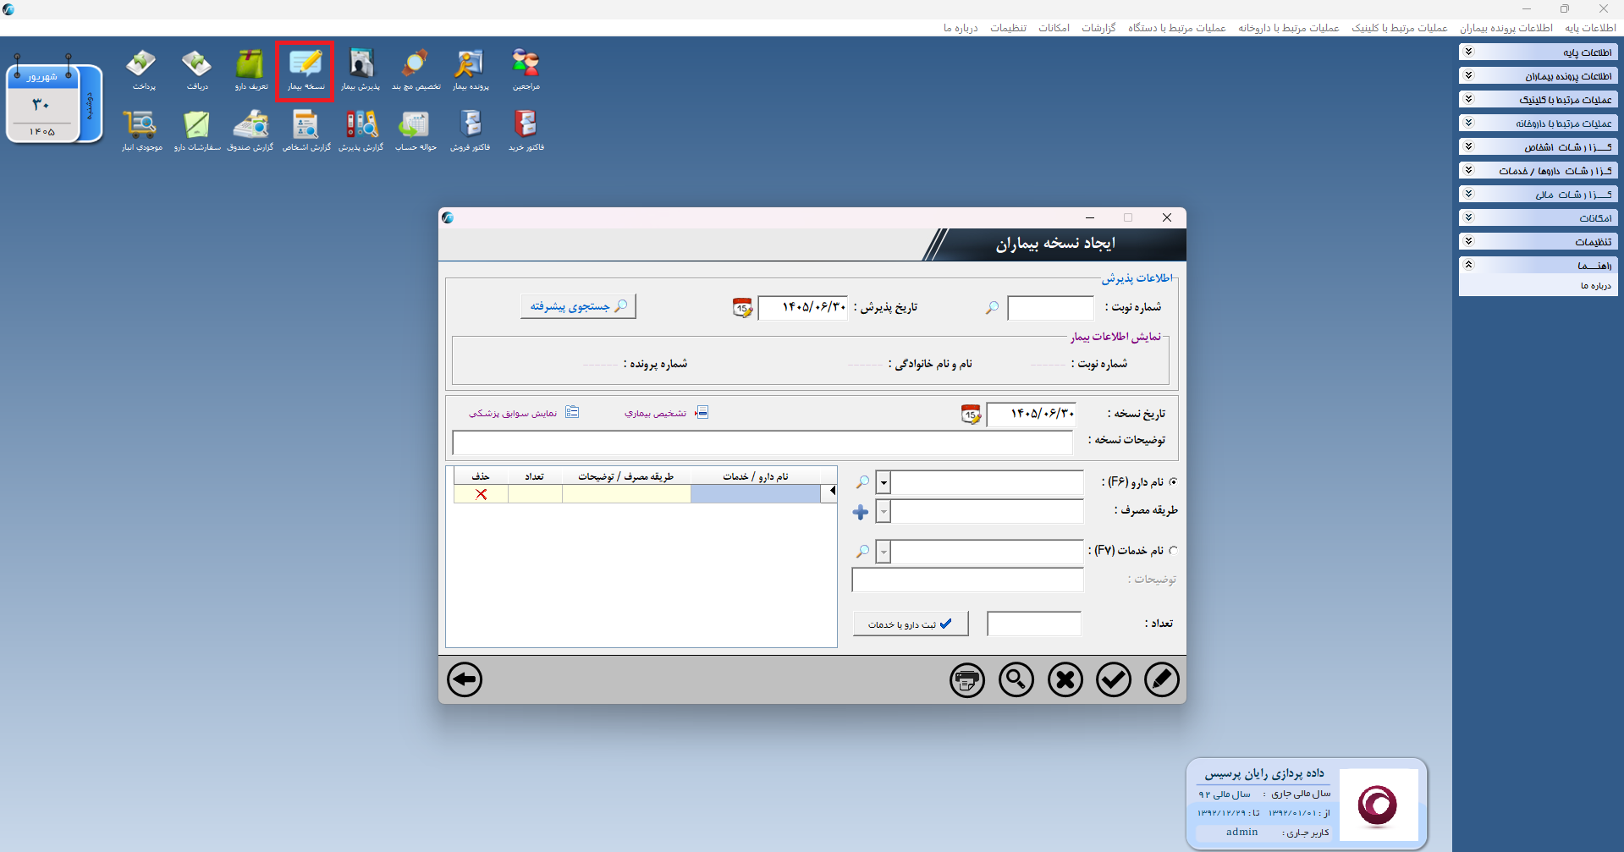Open the نسخه بیمار prescription icon
The width and height of the screenshot is (1624, 852).
coord(306,69)
